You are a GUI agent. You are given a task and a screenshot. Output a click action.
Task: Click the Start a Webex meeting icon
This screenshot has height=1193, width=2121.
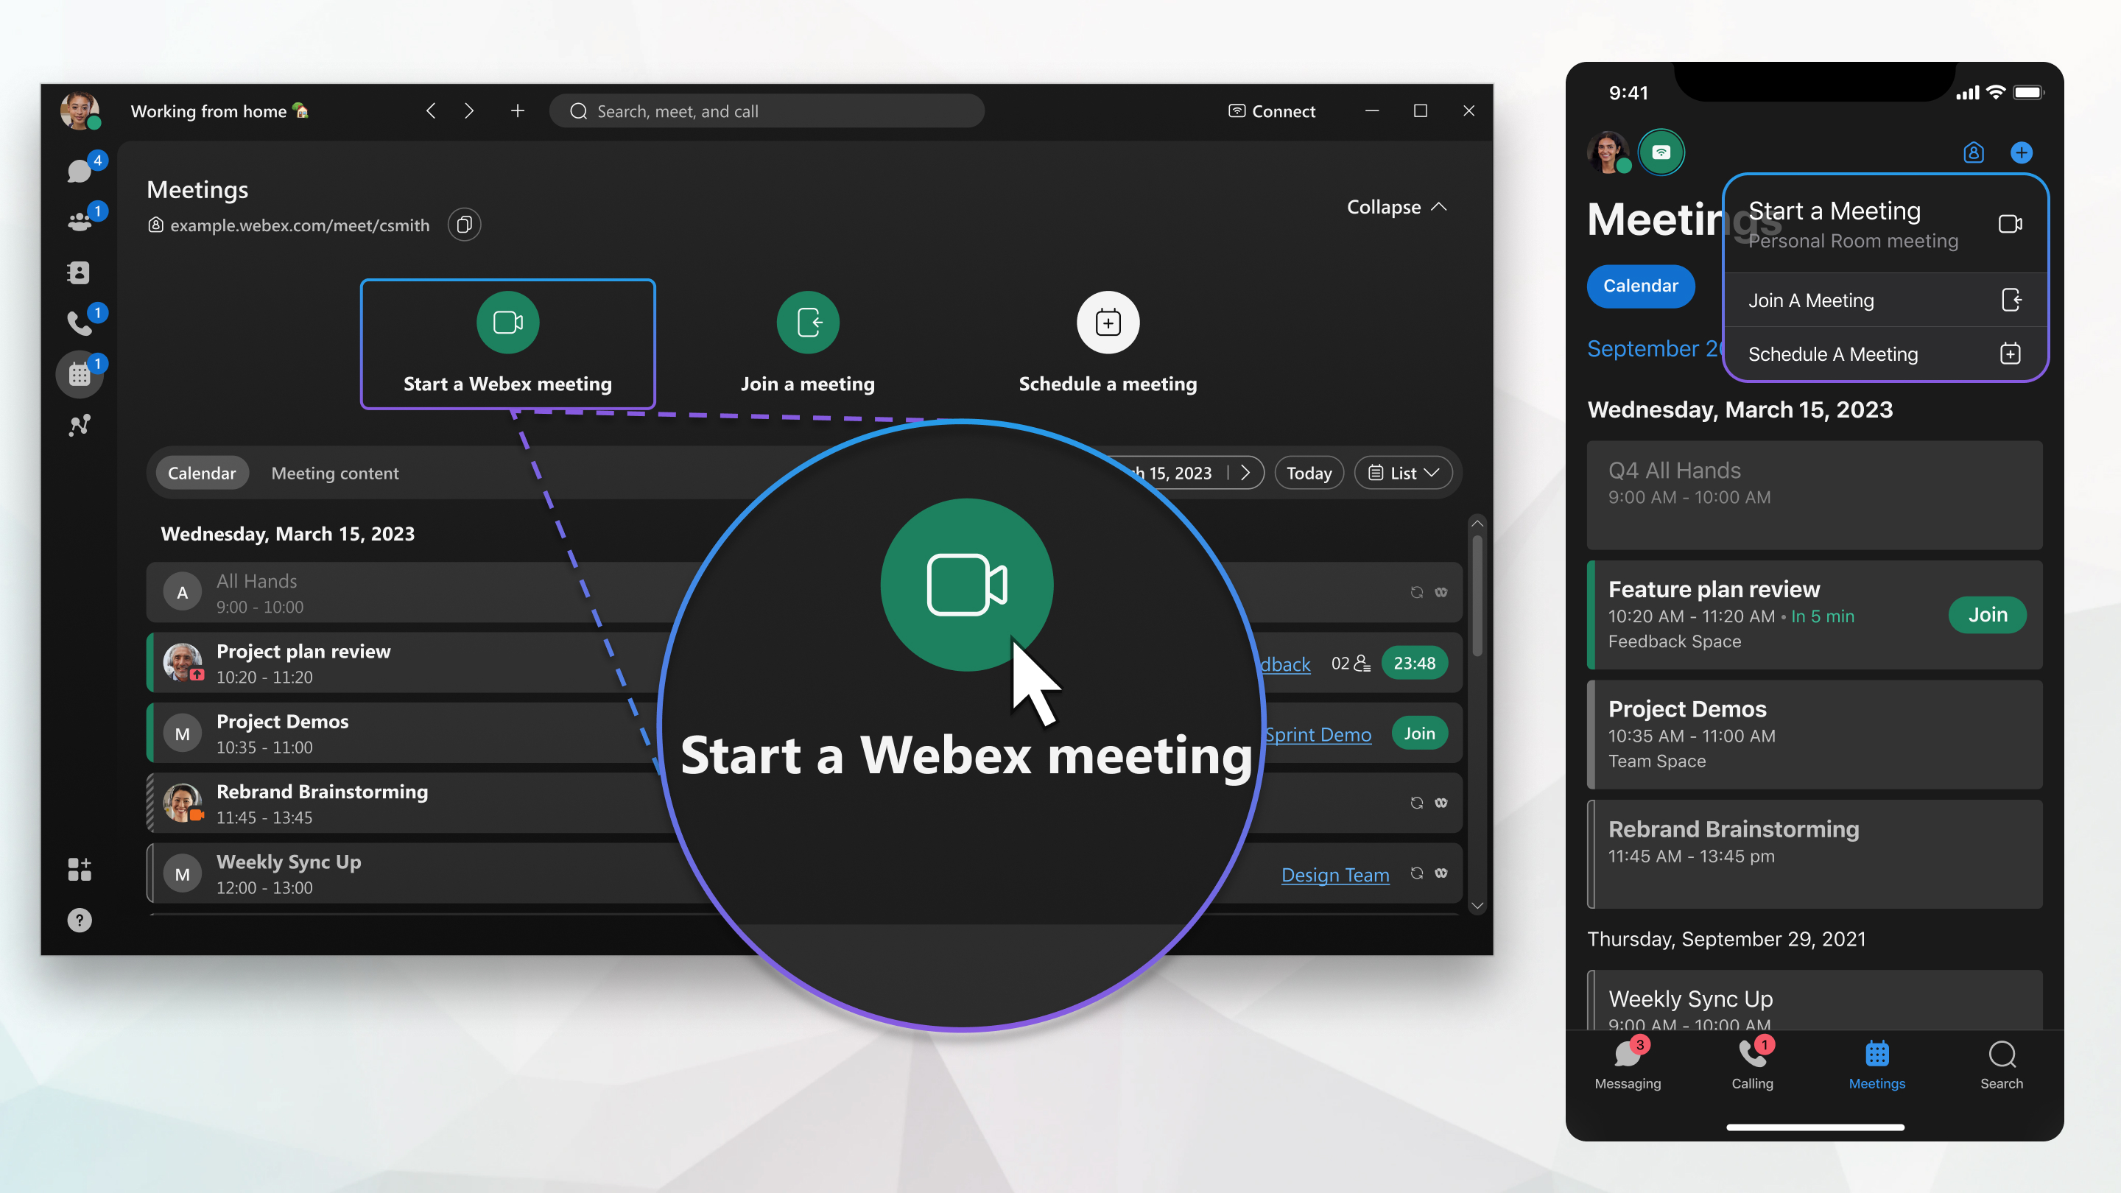508,320
